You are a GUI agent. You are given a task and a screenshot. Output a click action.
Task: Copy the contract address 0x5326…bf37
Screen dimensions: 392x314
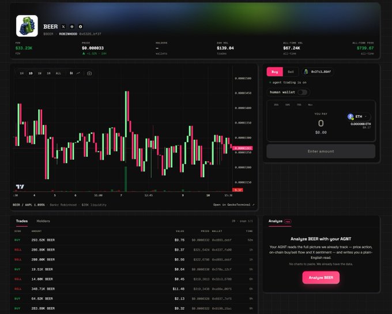[91, 34]
